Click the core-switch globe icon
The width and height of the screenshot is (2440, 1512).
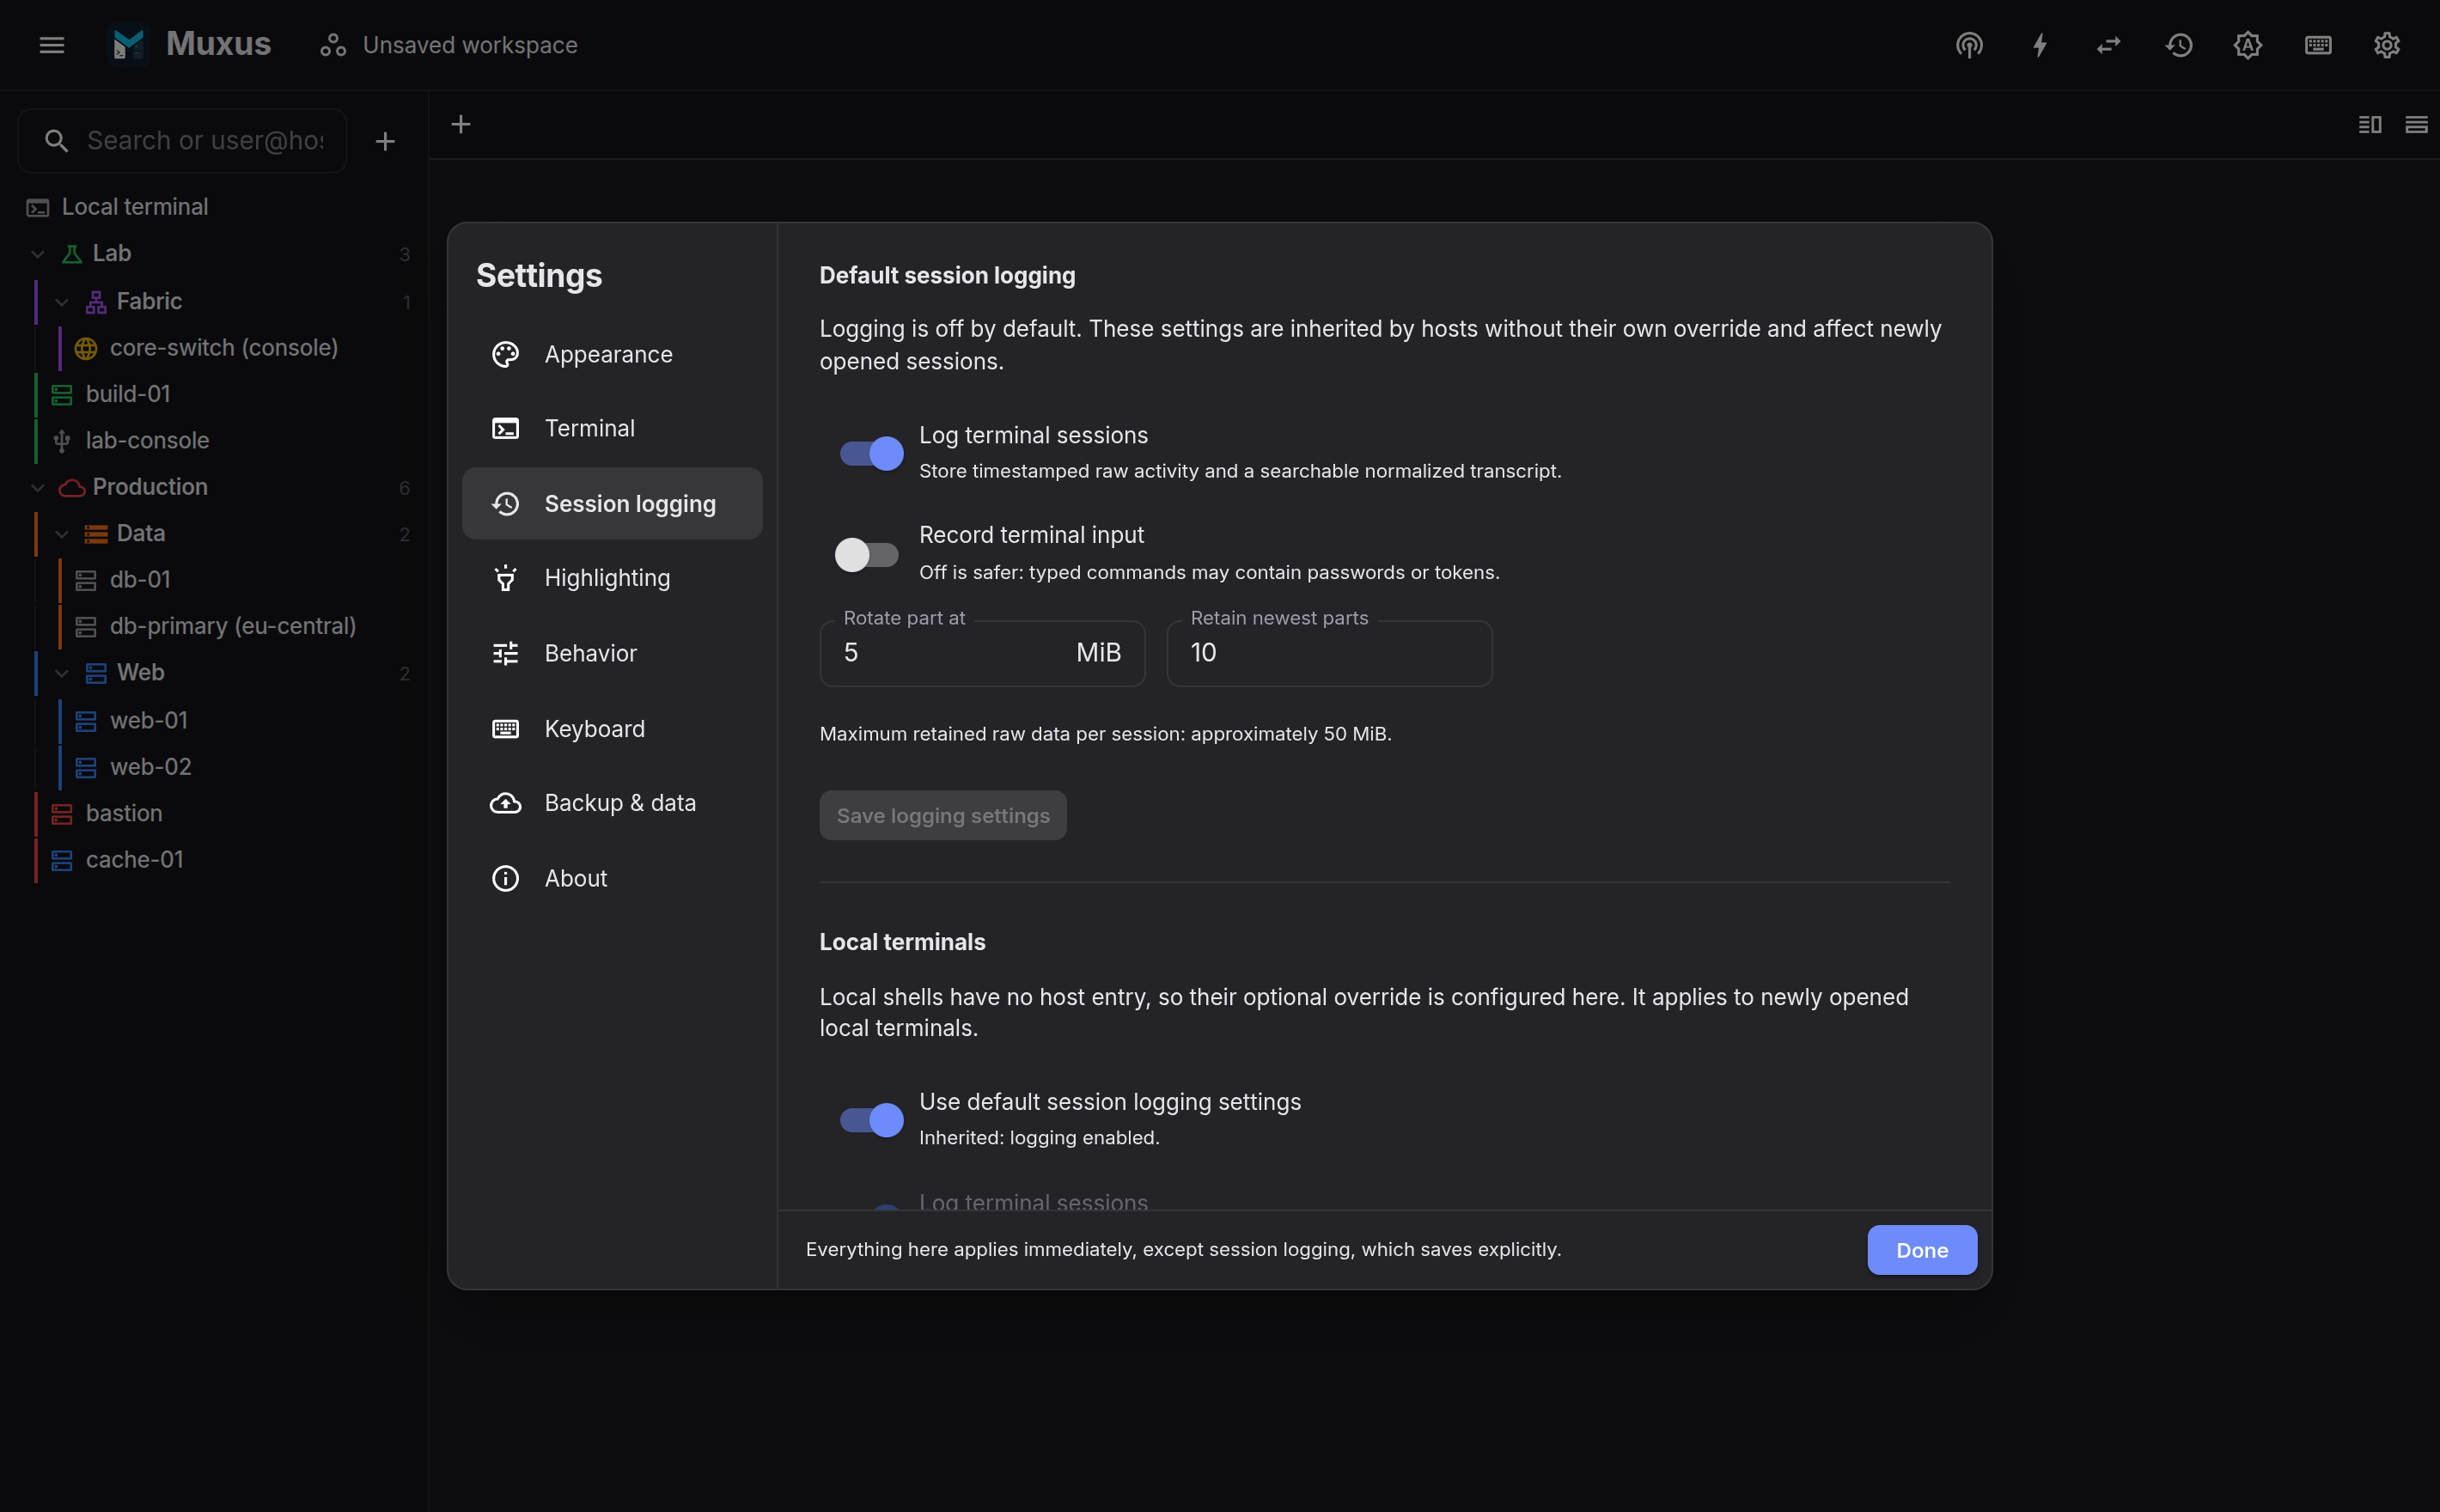86,348
